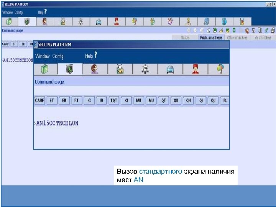Switch to the Office smart keys tab
Viewport: 276px width, 207px height.
(x=237, y=38)
